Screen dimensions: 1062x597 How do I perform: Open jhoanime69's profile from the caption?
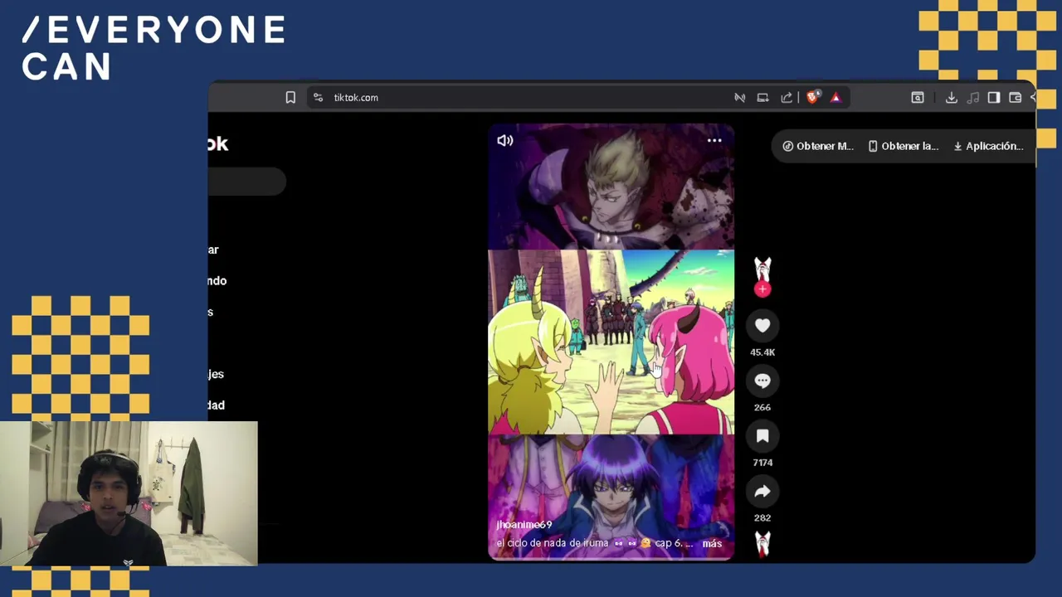coord(524,525)
